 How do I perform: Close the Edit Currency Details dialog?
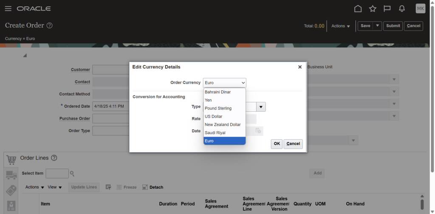tap(299, 67)
